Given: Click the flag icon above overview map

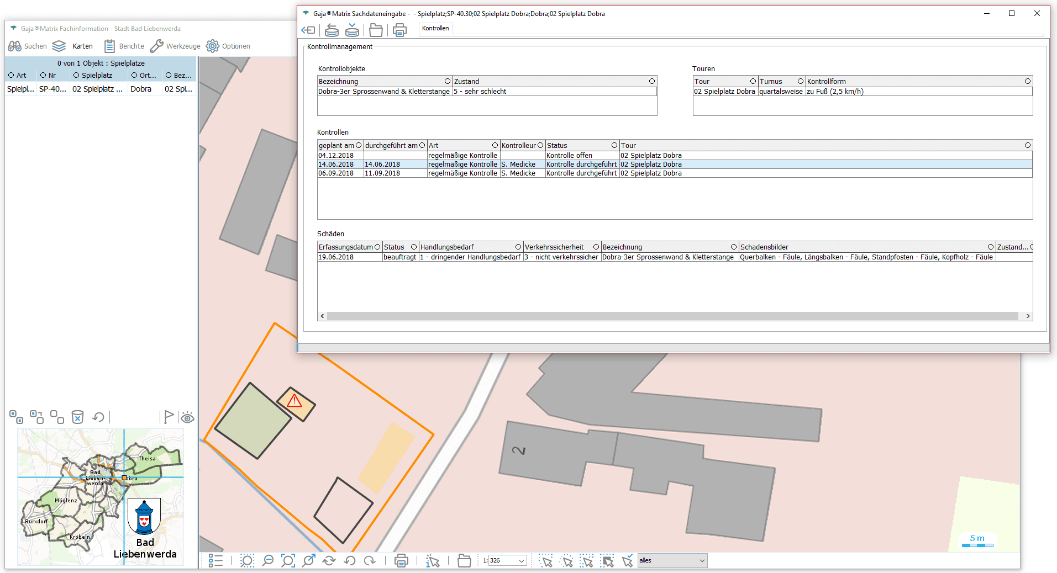Looking at the screenshot, I should point(169,417).
